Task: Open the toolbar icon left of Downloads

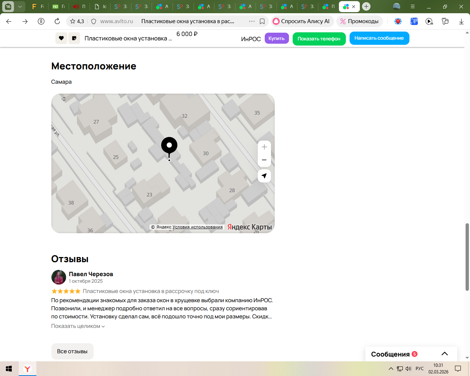Action: click(445, 21)
